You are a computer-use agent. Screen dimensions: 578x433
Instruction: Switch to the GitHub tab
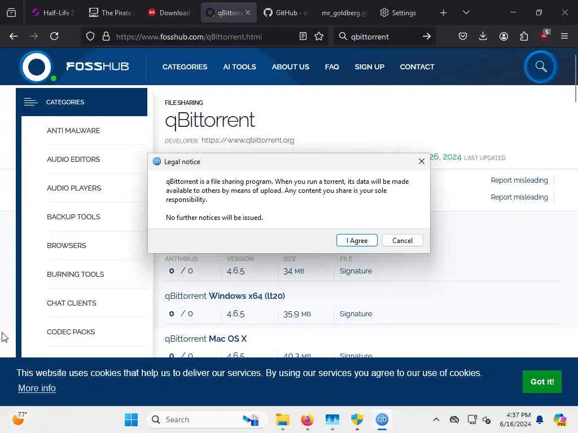coord(286,13)
